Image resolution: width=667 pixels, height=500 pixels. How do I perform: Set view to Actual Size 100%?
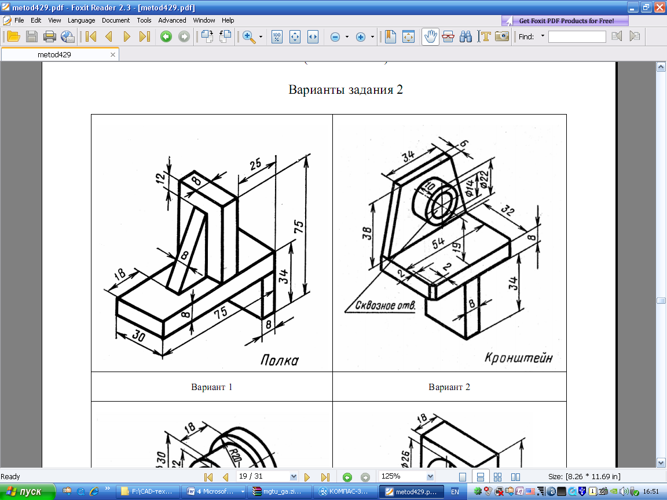[277, 36]
